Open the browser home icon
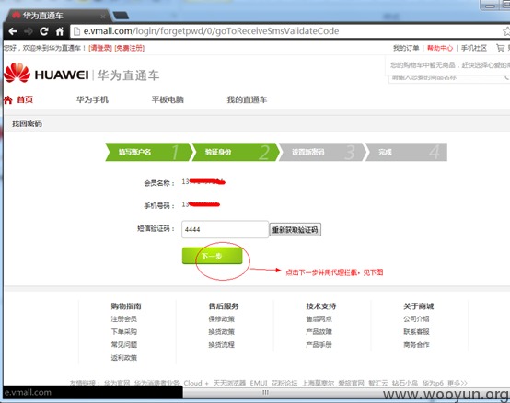This screenshot has width=510, height=403. coord(60,31)
